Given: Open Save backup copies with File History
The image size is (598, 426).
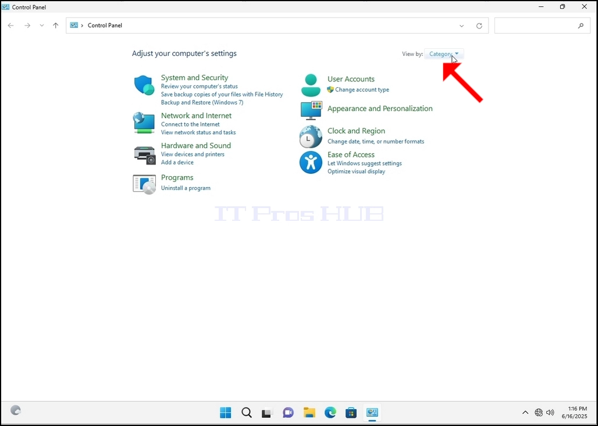Looking at the screenshot, I should point(222,95).
